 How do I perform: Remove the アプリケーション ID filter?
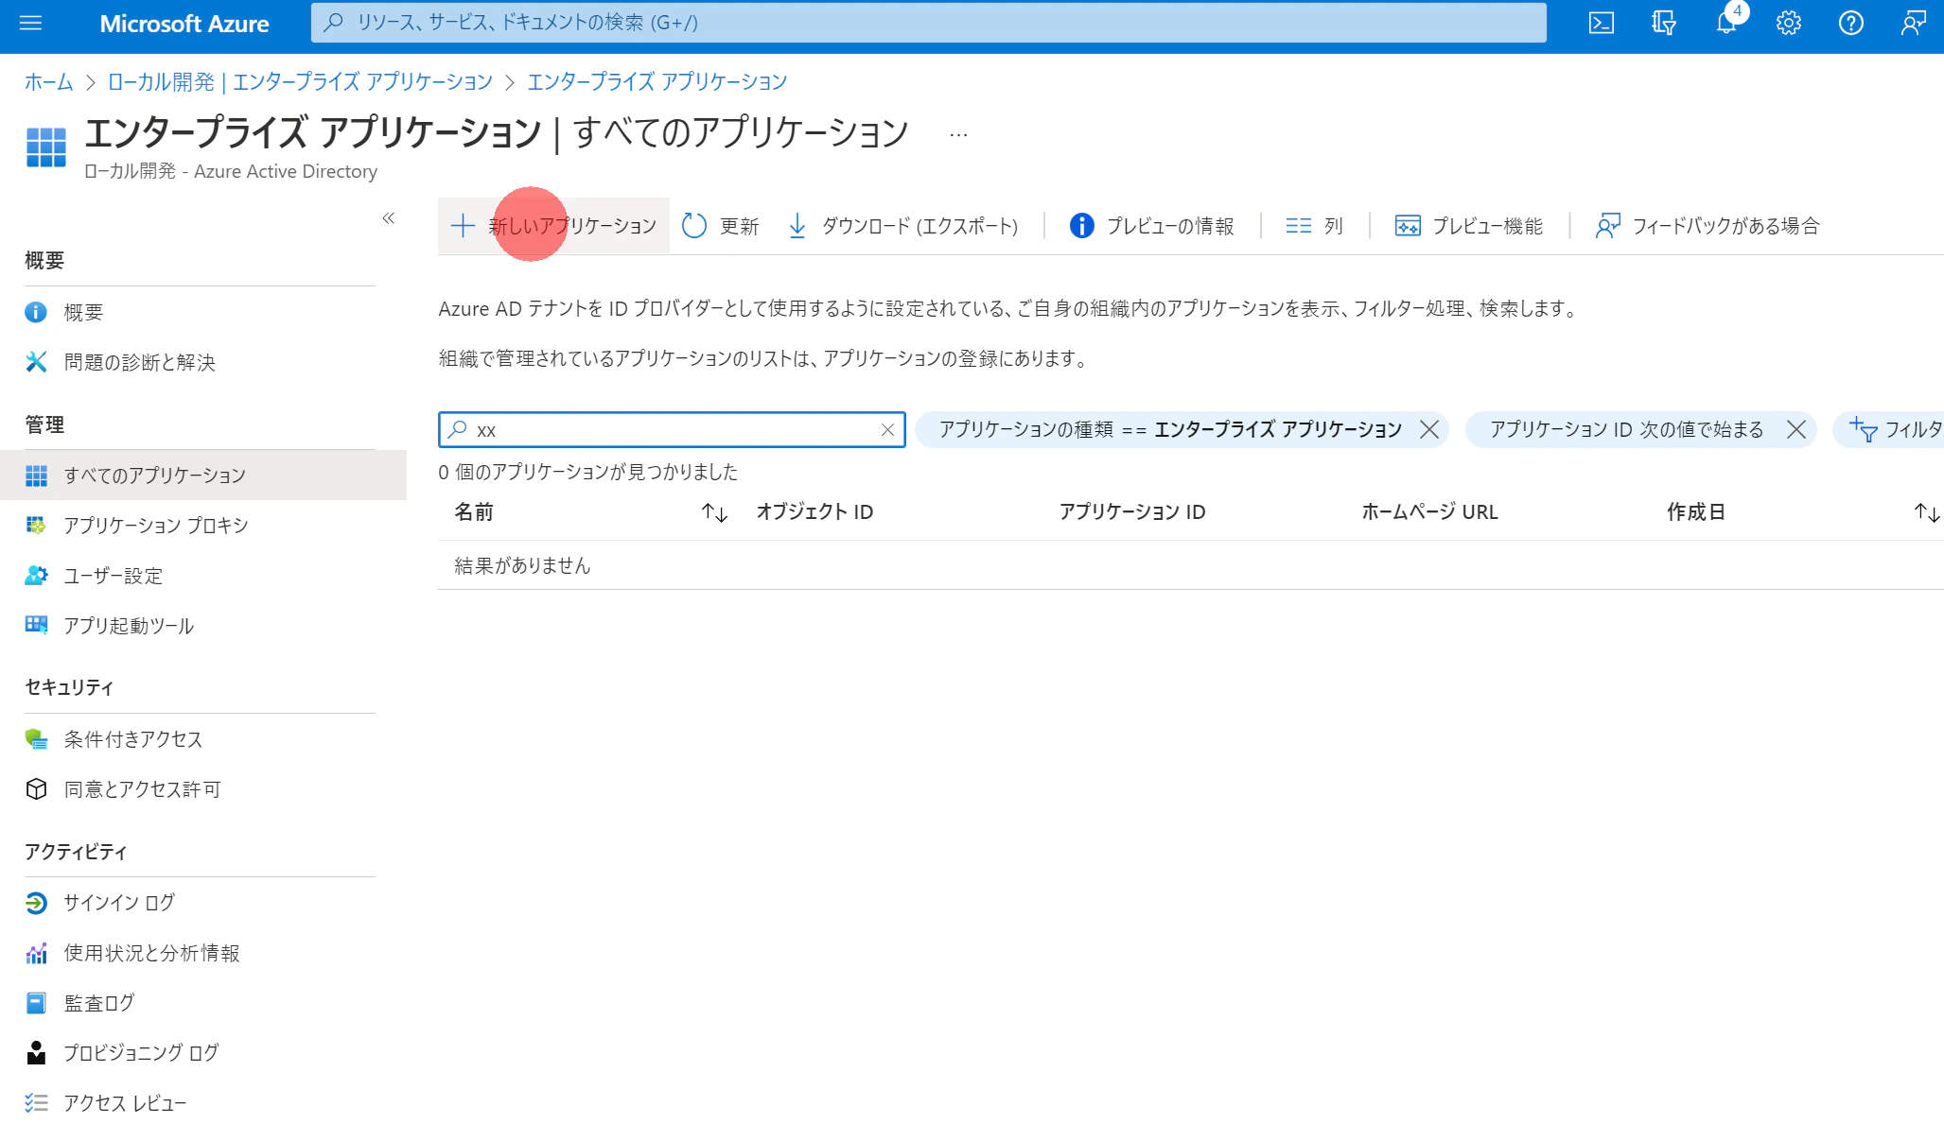[1795, 429]
